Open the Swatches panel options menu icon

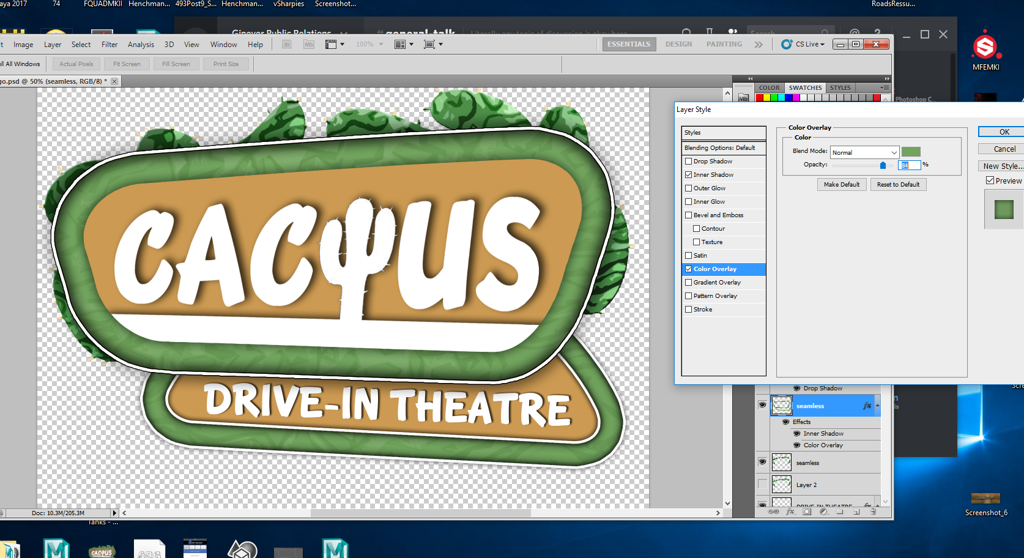[885, 87]
